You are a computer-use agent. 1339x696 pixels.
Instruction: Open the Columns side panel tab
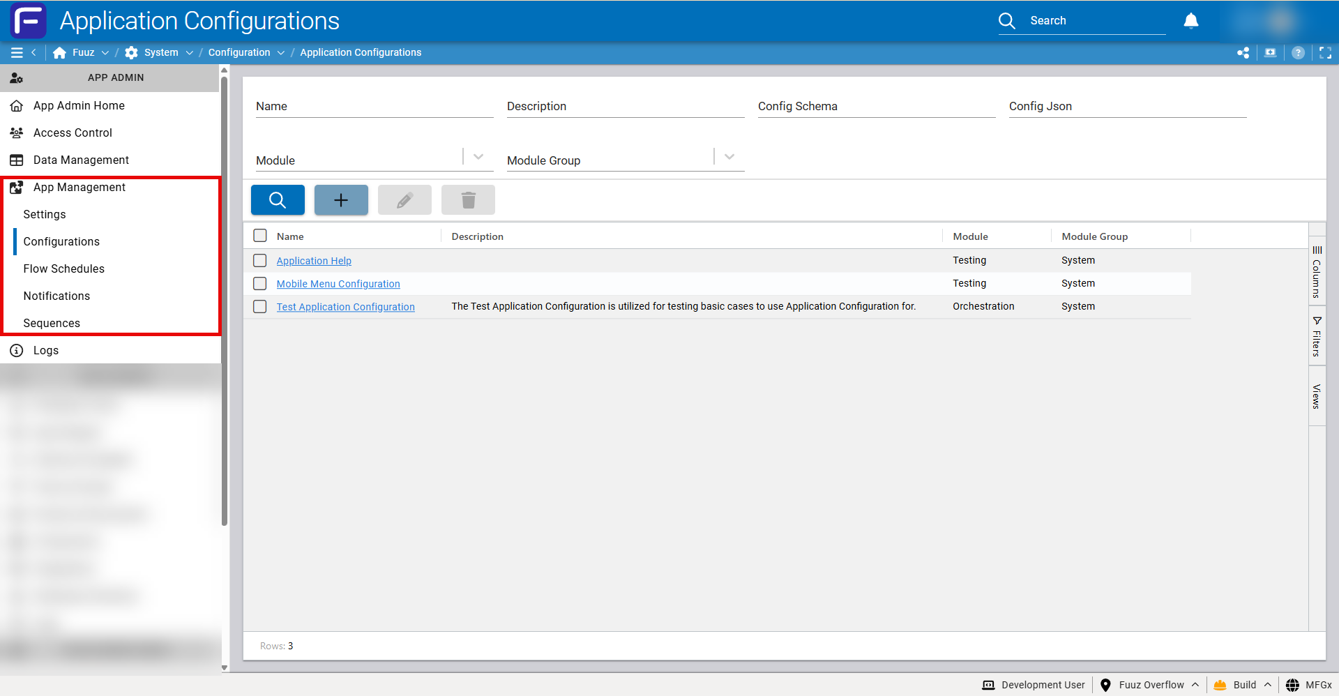(1317, 272)
